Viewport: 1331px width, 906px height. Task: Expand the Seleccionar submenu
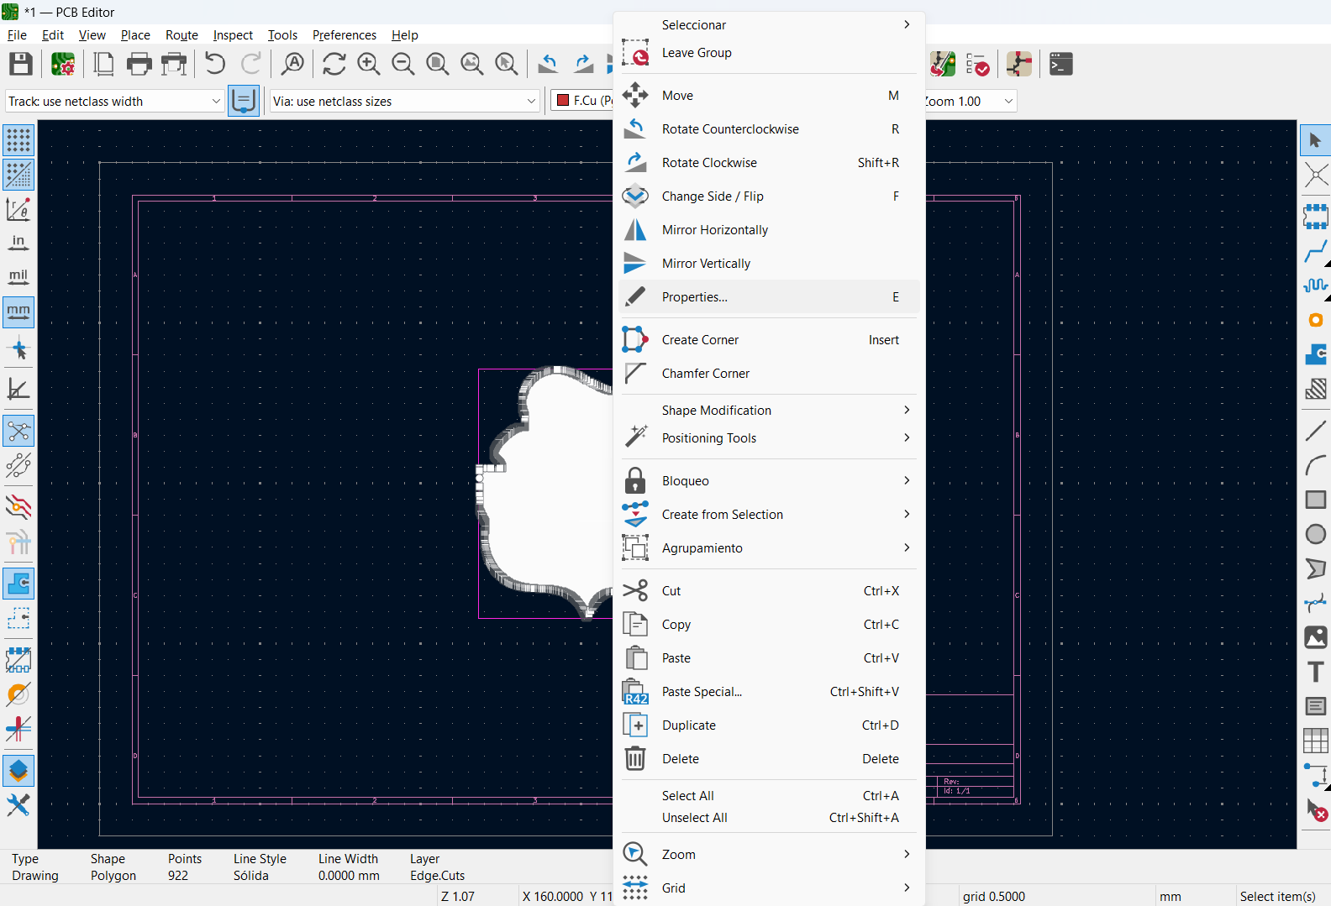(x=769, y=25)
